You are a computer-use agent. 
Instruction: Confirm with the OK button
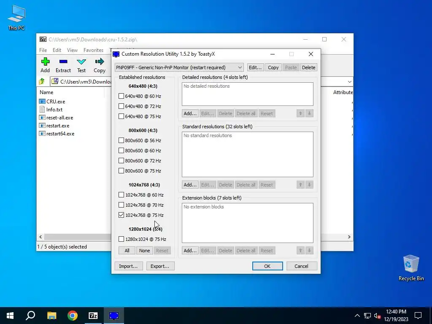point(267,267)
